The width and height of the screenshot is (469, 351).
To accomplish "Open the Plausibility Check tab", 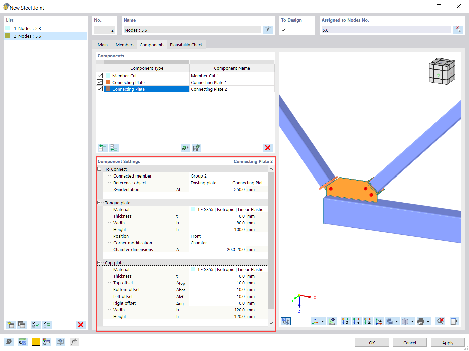I will coord(186,45).
